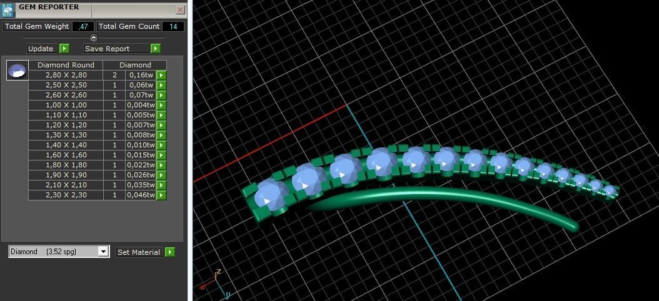The width and height of the screenshot is (659, 301).
Task: Click green arrow for 2,30 X 2,30 row
Action: click(x=161, y=195)
